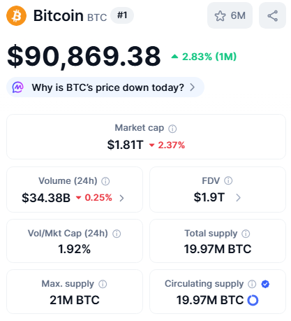Click the AI chat icon beside BTC question
291x321 pixels.
point(18,87)
